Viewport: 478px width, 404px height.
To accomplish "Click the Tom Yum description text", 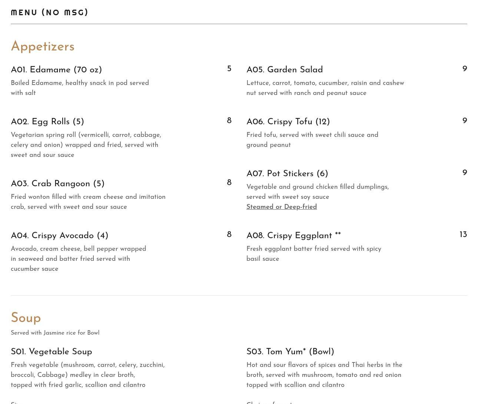I will click(324, 375).
